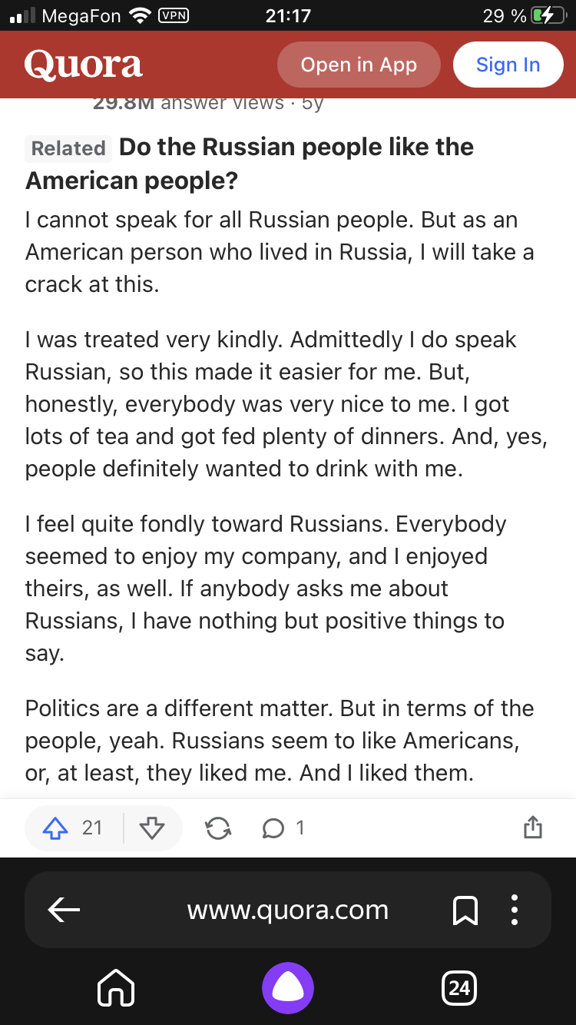Open the comment bubble with 1 comment
The image size is (576, 1025).
pos(273,828)
